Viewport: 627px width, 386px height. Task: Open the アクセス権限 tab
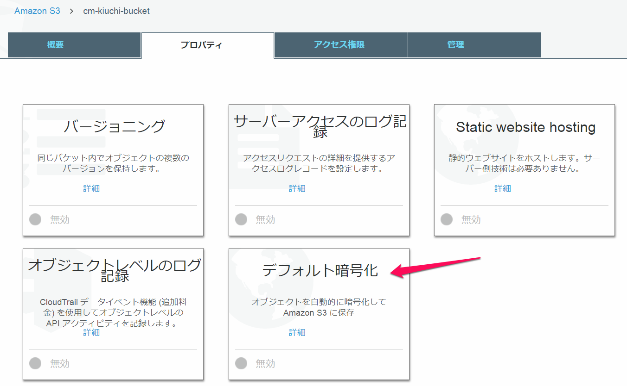pyautogui.click(x=340, y=44)
